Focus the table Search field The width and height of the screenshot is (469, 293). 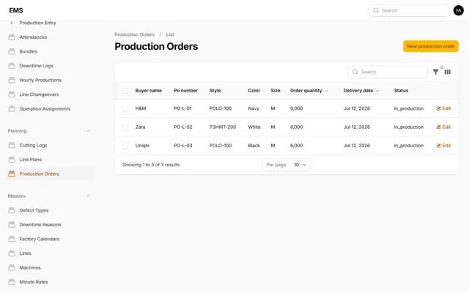388,72
